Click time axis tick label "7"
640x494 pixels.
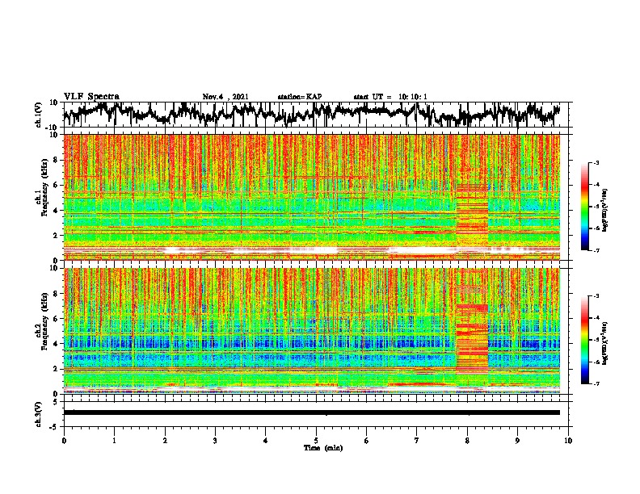tap(417, 441)
